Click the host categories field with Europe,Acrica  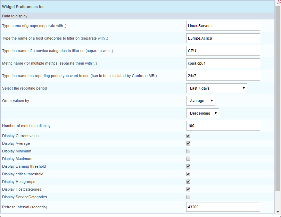point(223,38)
